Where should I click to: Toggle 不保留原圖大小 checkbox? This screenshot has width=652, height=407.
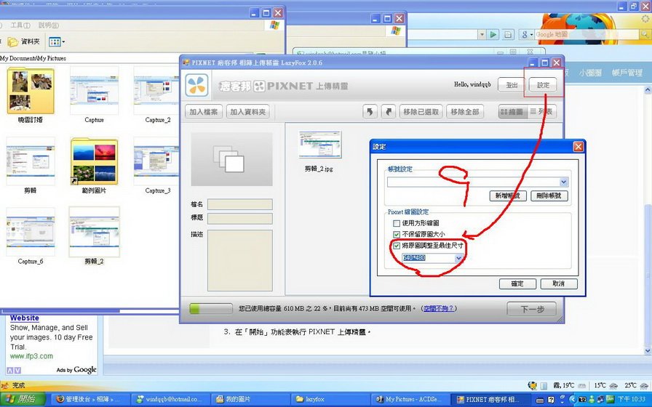tap(397, 235)
